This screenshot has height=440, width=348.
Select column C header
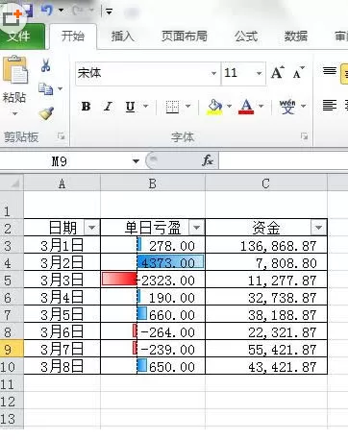[x=266, y=183]
